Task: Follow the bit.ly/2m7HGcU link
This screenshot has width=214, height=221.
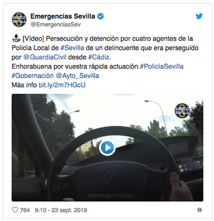Action: tap(62, 85)
